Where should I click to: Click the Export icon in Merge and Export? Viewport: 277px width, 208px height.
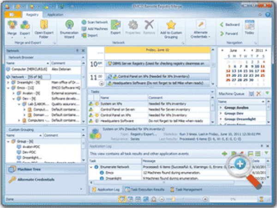[25, 28]
